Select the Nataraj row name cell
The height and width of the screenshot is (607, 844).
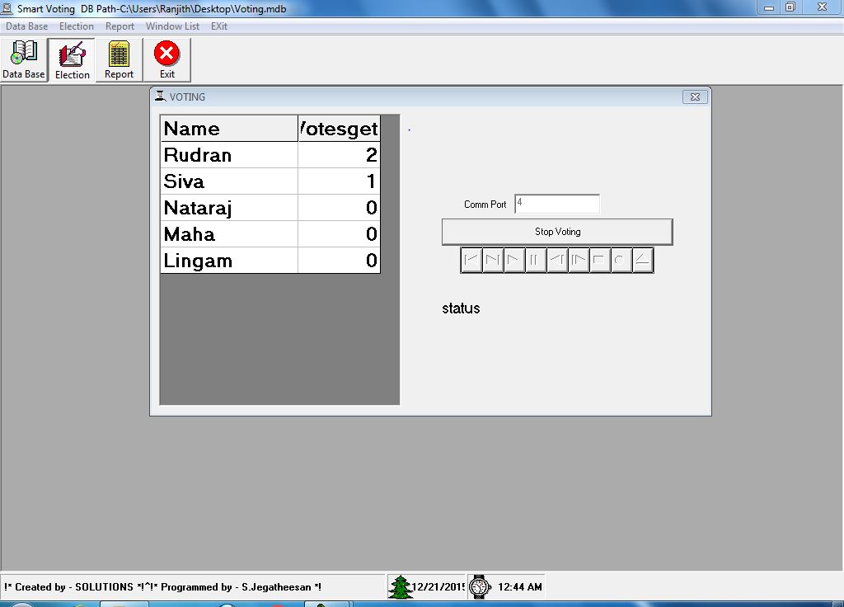pyautogui.click(x=229, y=207)
